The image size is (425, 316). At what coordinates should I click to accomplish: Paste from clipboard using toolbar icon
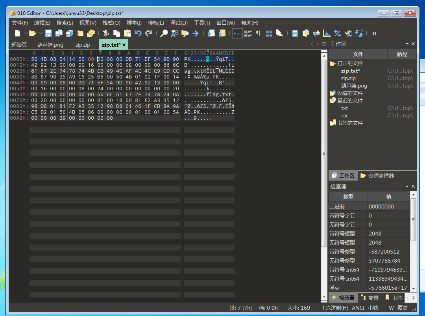point(128,33)
